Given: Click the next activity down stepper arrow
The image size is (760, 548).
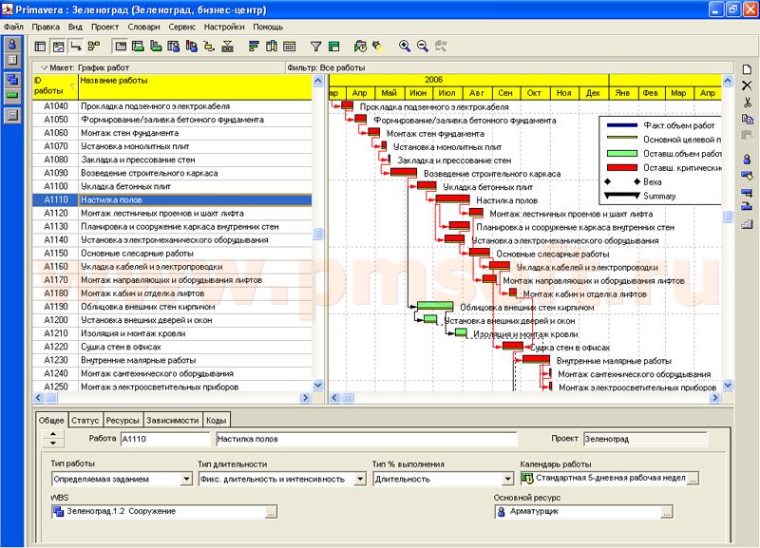Looking at the screenshot, I should tap(53, 444).
